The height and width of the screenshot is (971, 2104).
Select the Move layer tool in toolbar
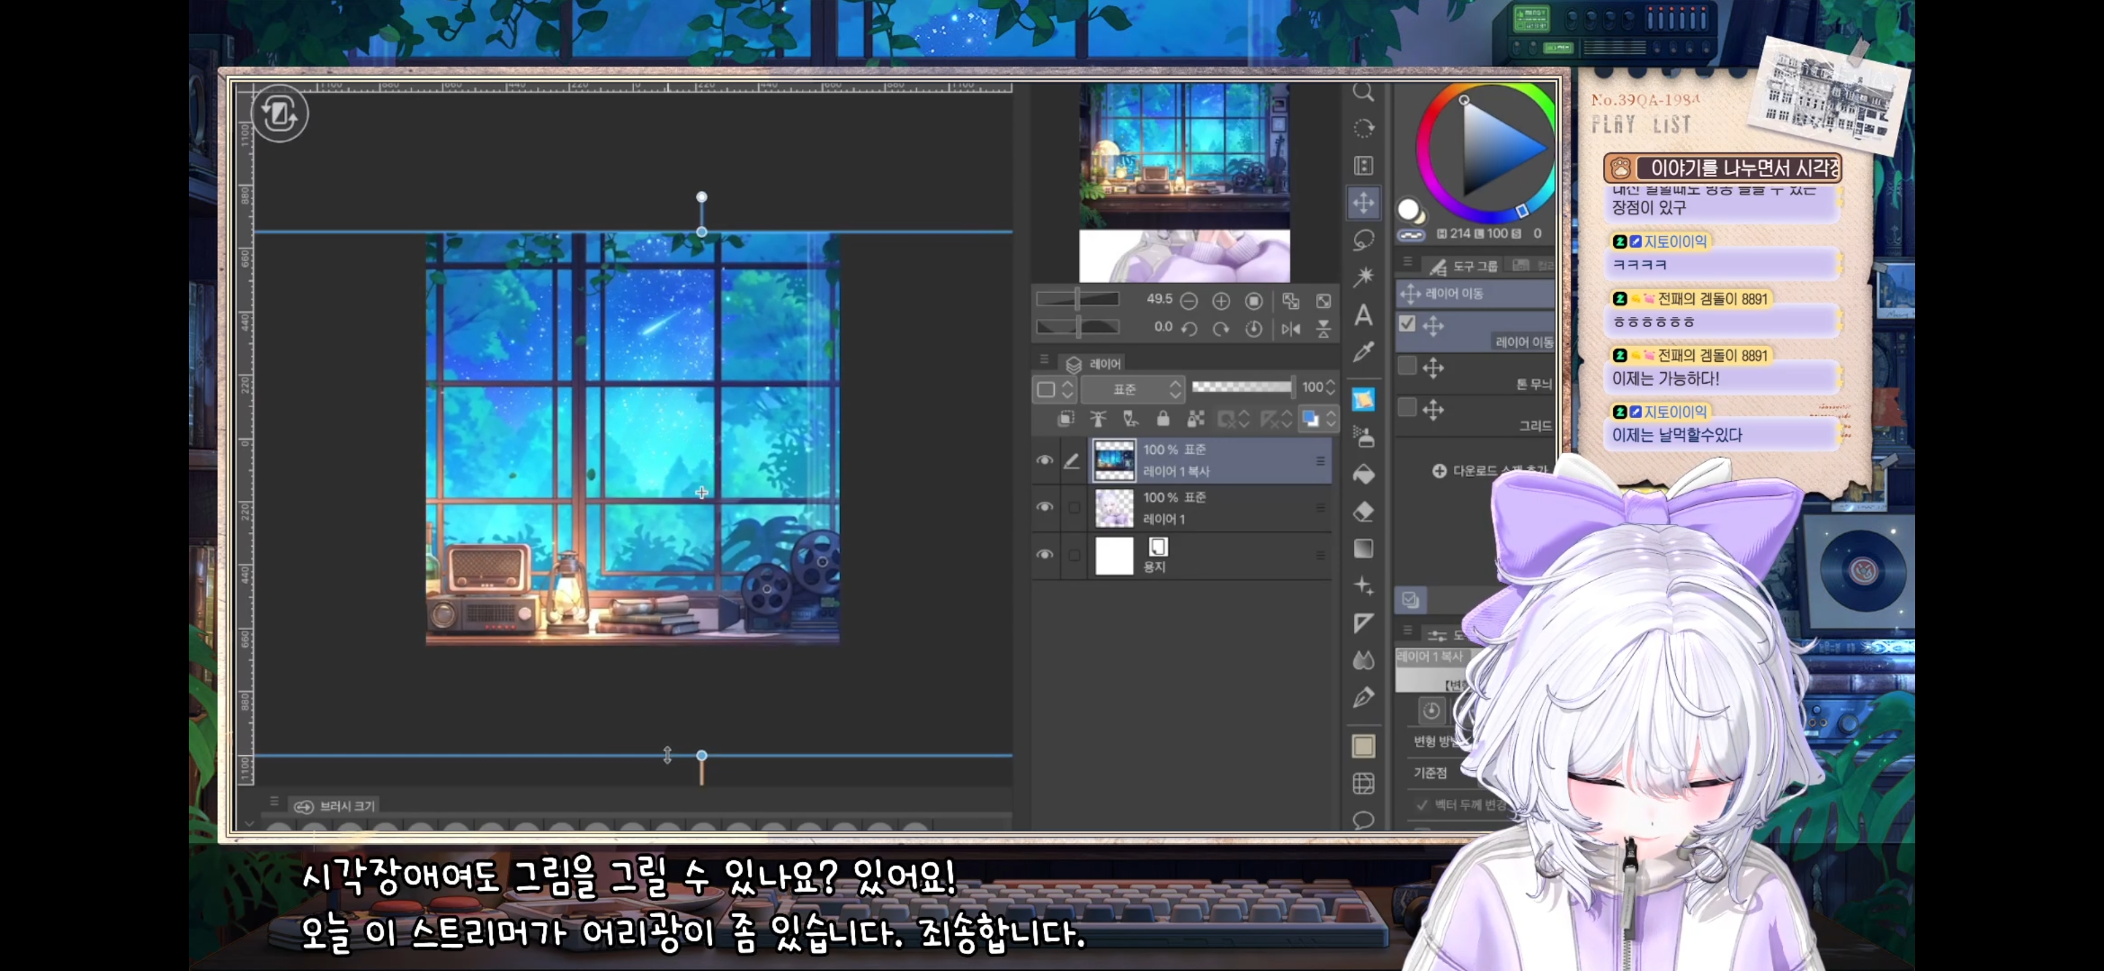pyautogui.click(x=1363, y=202)
